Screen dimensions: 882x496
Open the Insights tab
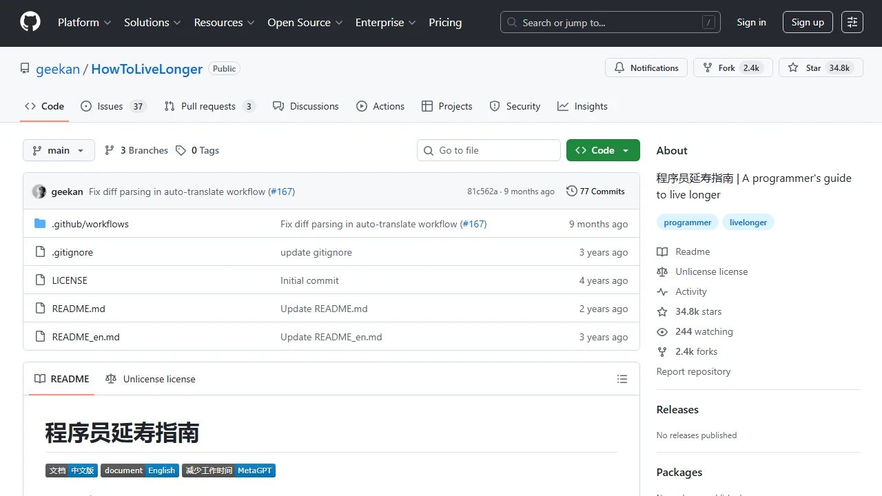[583, 106]
